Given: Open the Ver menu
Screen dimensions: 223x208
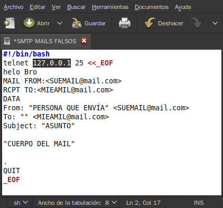Looking at the screenshot, I should (56, 7).
